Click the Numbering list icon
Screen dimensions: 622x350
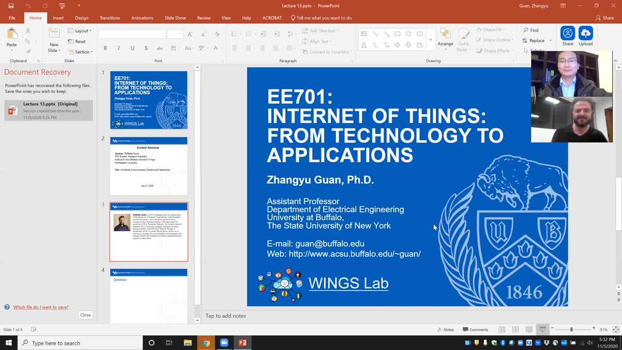click(x=250, y=34)
